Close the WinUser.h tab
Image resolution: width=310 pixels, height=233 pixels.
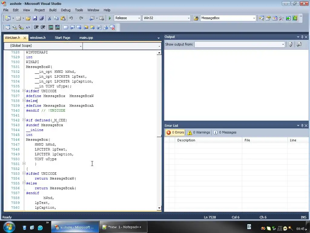(x=25, y=38)
